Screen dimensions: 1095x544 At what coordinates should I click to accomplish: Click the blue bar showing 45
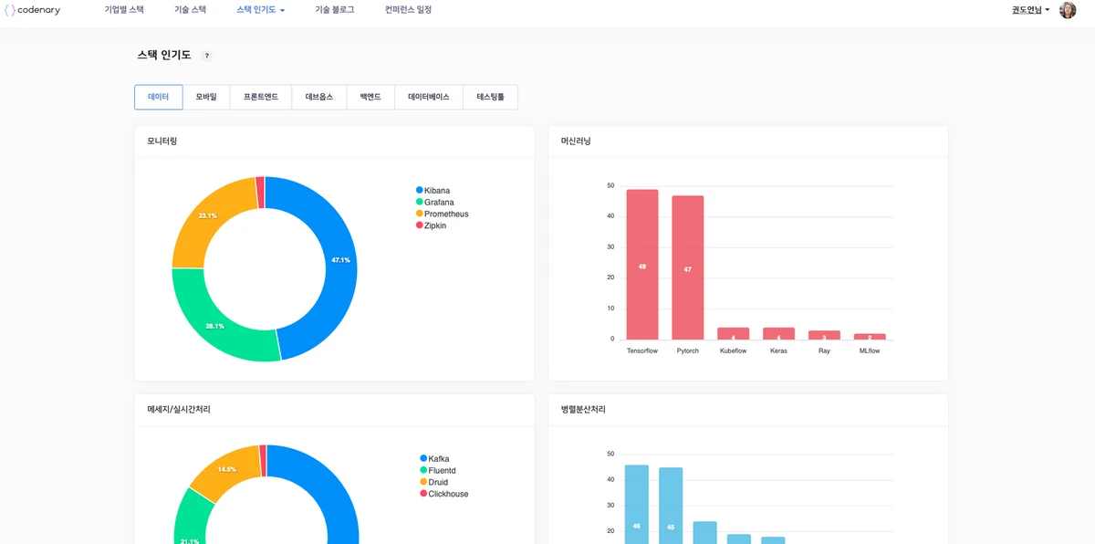point(671,506)
